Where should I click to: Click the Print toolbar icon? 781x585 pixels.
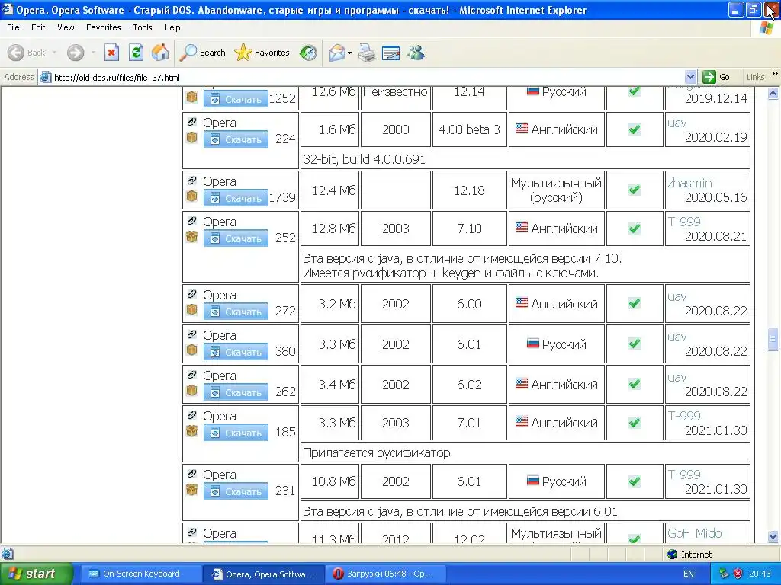[367, 53]
